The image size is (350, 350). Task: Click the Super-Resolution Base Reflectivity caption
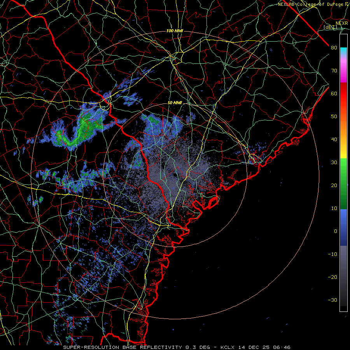coord(177,347)
